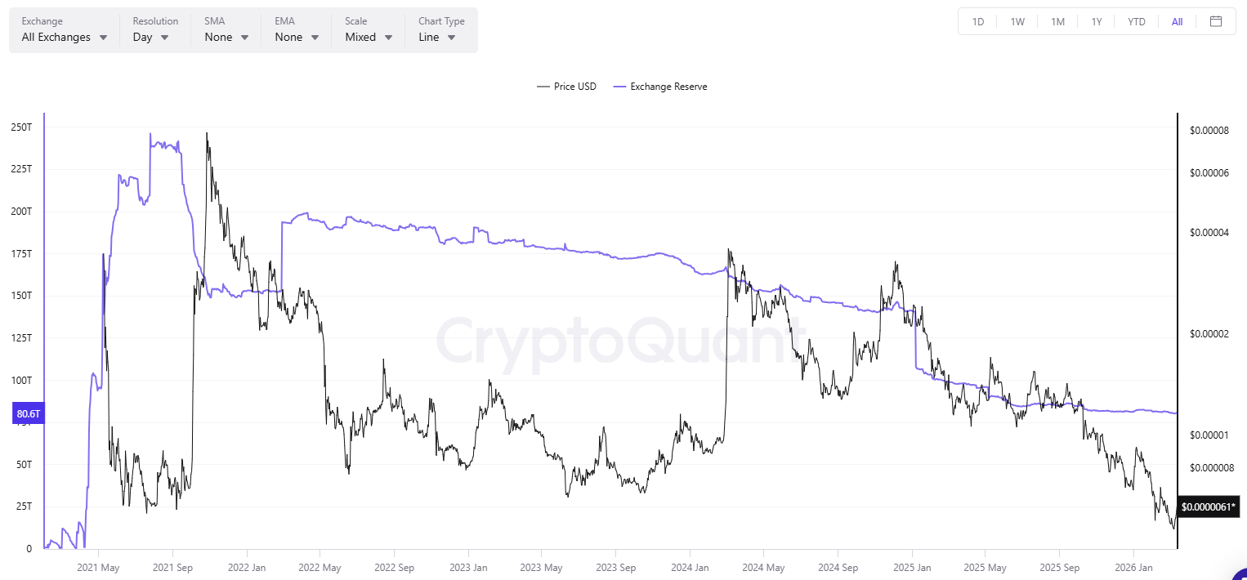Open the custom date range calendar picker
The width and height of the screenshot is (1247, 580).
pyautogui.click(x=1216, y=21)
